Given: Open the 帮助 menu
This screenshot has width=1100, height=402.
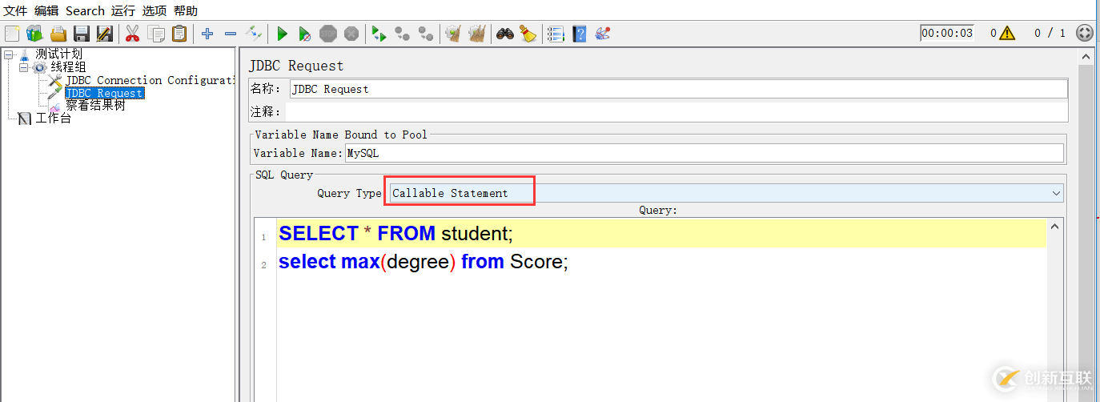Looking at the screenshot, I should (x=186, y=10).
